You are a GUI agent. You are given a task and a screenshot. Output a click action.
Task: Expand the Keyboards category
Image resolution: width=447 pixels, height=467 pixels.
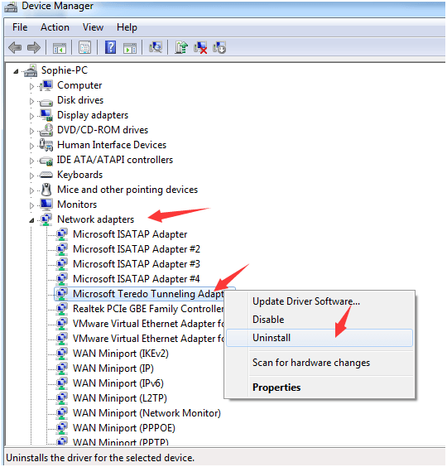(x=31, y=176)
